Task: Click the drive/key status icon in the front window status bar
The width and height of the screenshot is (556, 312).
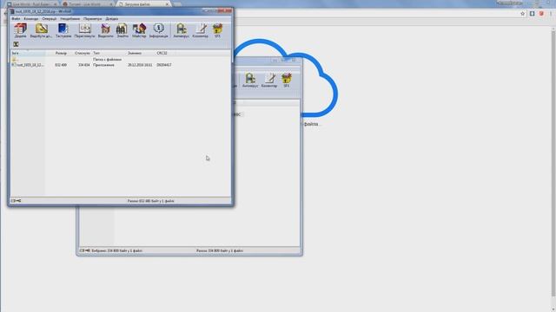Action: (x=16, y=201)
